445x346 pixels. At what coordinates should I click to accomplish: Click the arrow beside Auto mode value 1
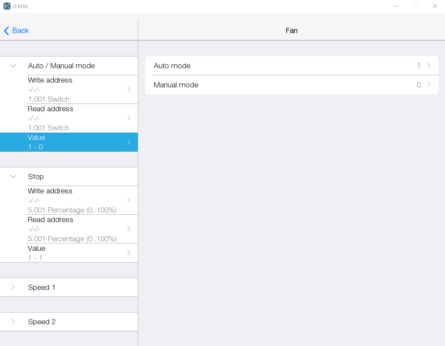[429, 66]
